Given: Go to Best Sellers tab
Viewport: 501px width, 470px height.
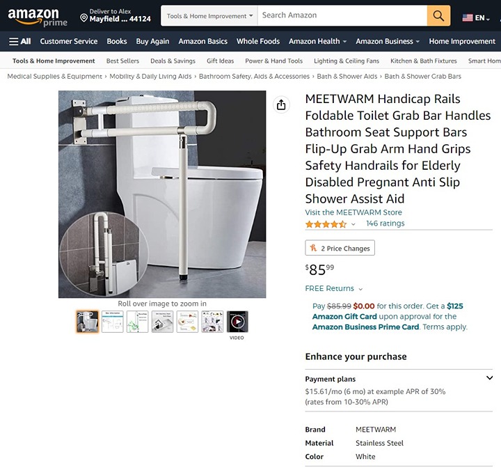Looking at the screenshot, I should tap(122, 61).
